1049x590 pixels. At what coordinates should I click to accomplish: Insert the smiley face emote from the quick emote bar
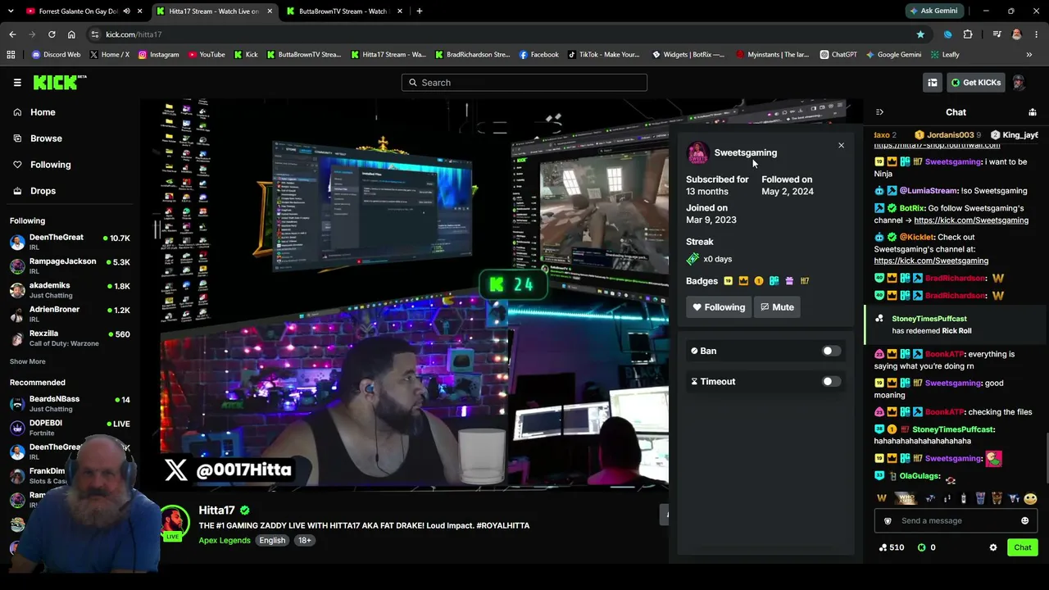(1030, 498)
